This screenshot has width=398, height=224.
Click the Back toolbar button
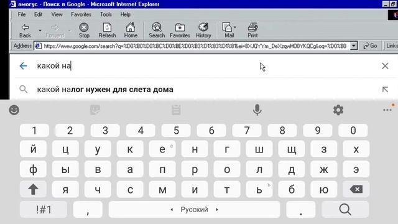click(25, 30)
